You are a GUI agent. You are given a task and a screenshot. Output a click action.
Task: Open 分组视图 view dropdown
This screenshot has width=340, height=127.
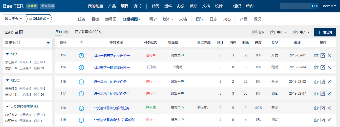coord(131,19)
